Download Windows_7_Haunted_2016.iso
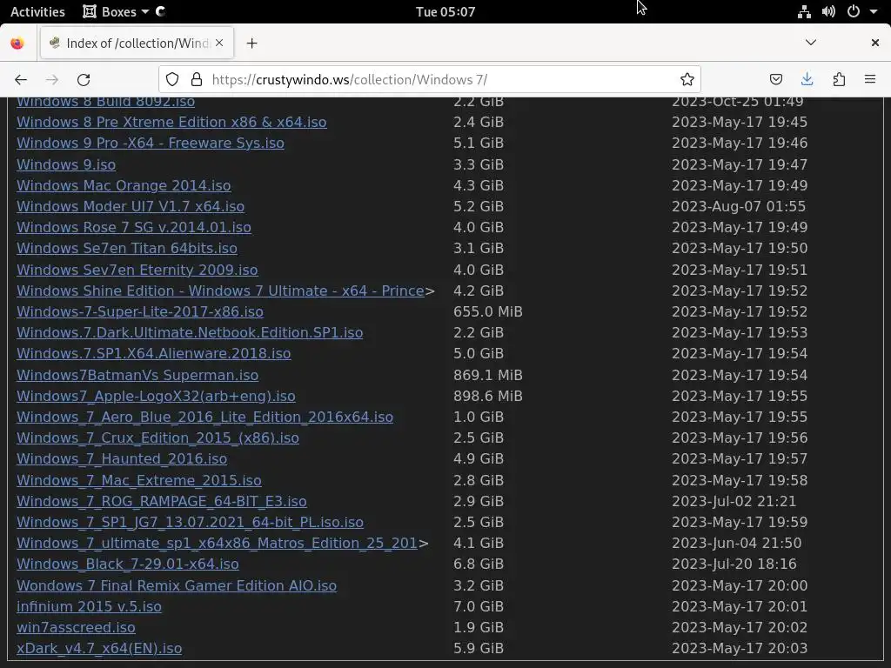 (x=122, y=458)
